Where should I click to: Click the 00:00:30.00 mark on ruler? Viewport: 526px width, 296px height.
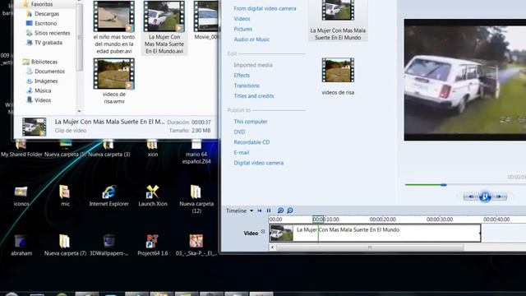pos(440,220)
